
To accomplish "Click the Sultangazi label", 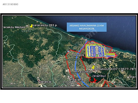I will (120, 85).
